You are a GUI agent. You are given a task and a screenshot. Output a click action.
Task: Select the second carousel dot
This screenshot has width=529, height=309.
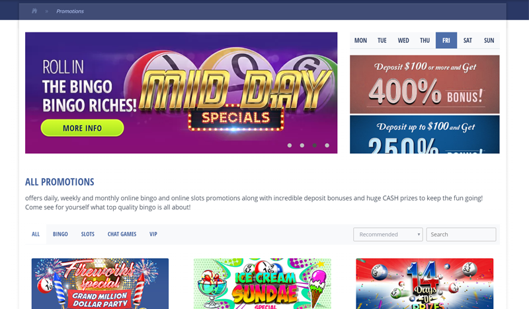[302, 145]
